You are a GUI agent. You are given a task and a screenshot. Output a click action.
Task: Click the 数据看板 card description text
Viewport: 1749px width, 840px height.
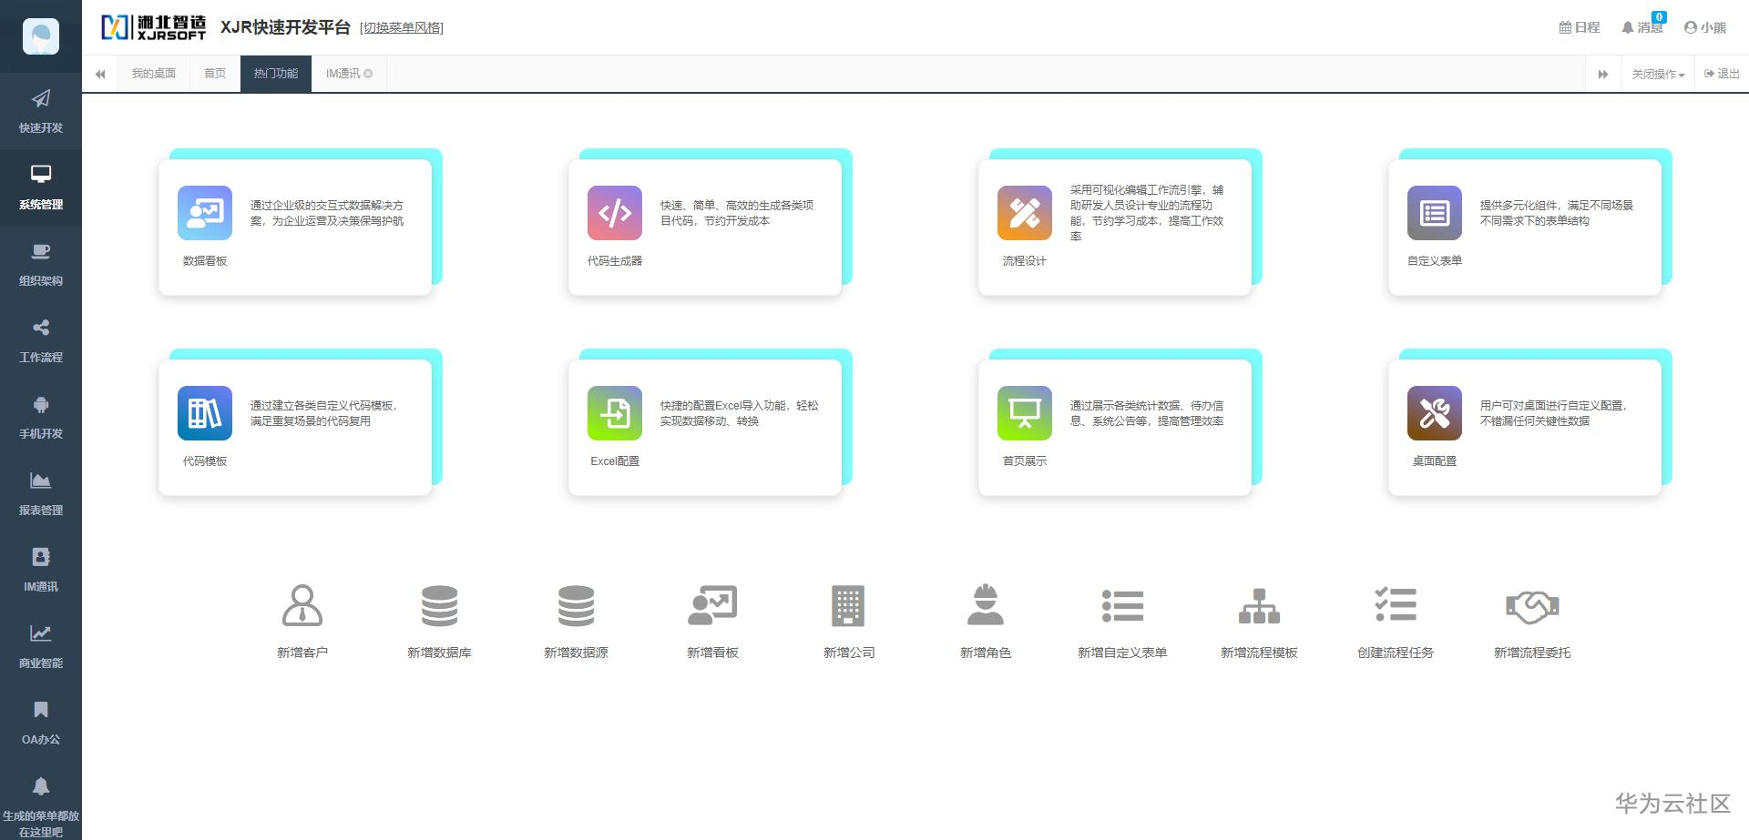(327, 213)
